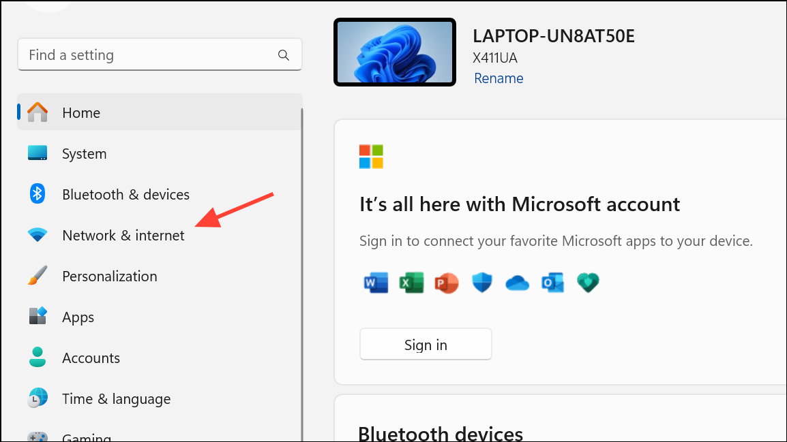This screenshot has height=442, width=787.
Task: Open Personalization settings
Action: coord(160,276)
